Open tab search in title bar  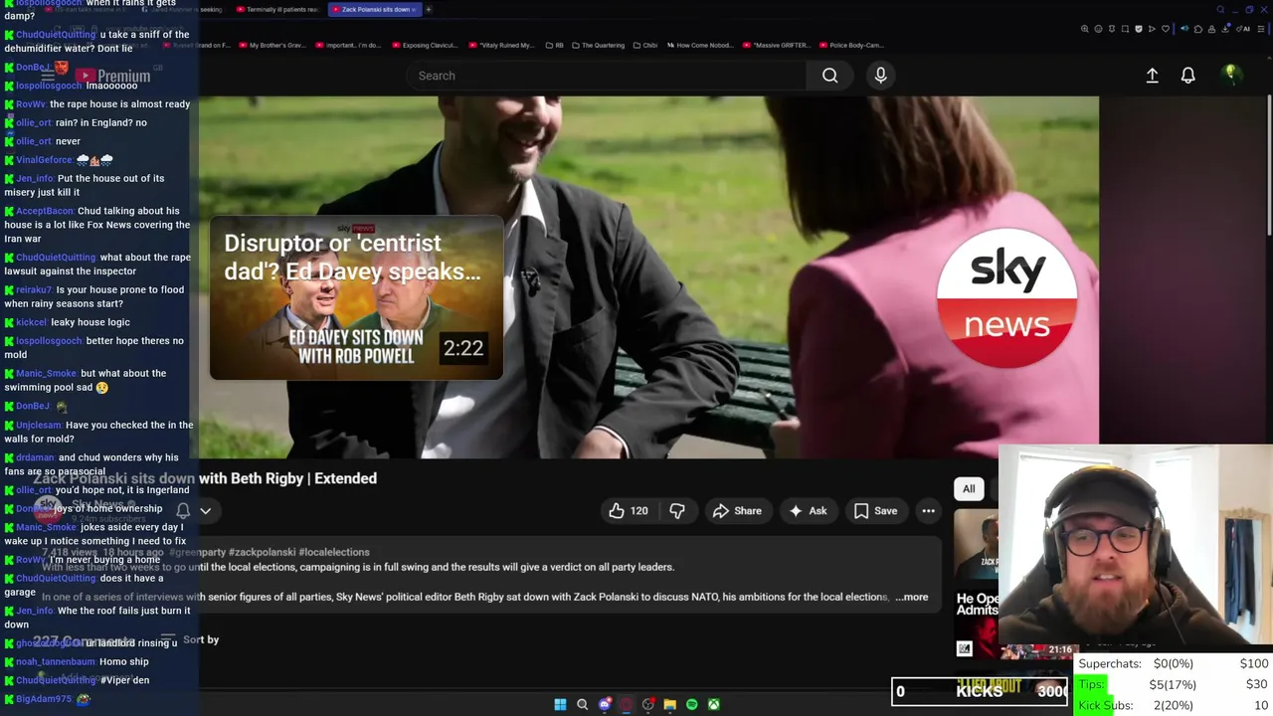pyautogui.click(x=1220, y=10)
